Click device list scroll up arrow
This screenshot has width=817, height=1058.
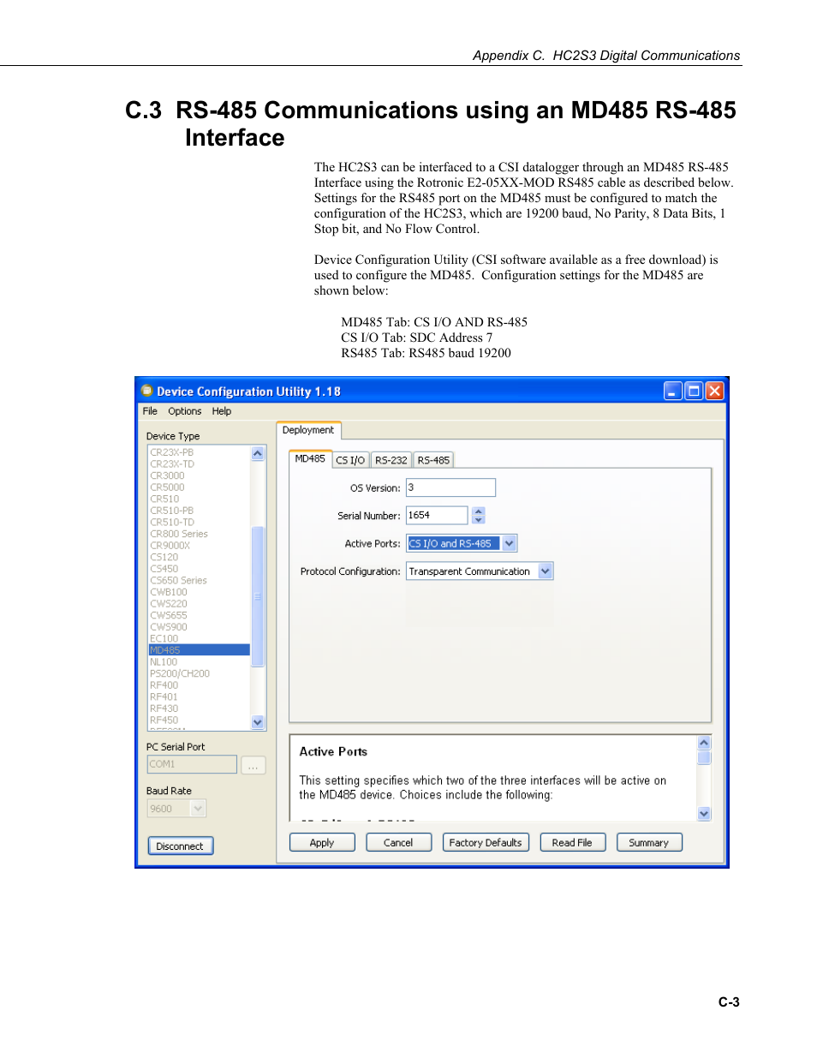click(x=258, y=453)
